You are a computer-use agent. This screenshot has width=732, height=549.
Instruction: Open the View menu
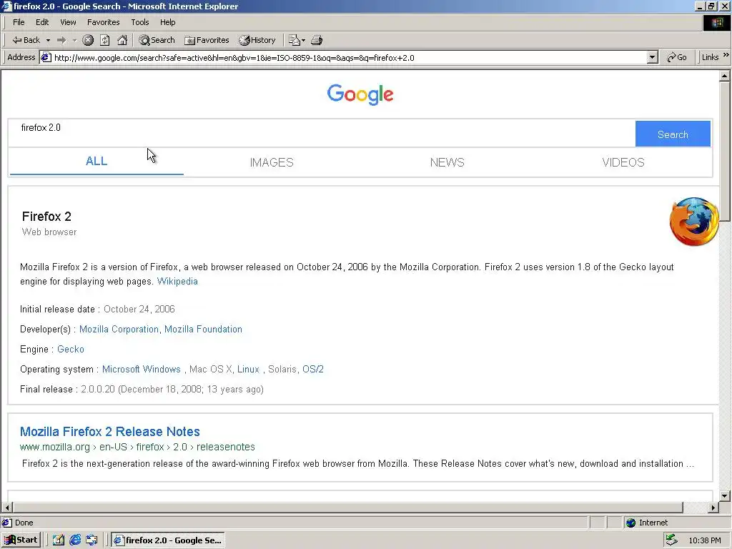pyautogui.click(x=68, y=22)
